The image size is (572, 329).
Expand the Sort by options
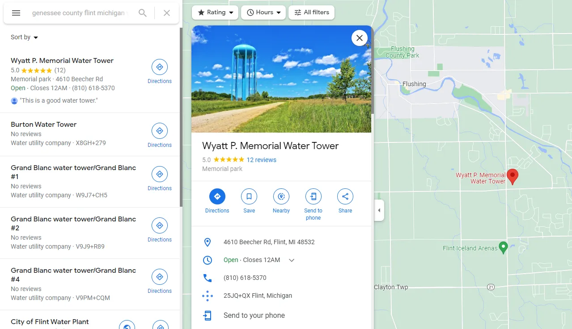point(24,37)
